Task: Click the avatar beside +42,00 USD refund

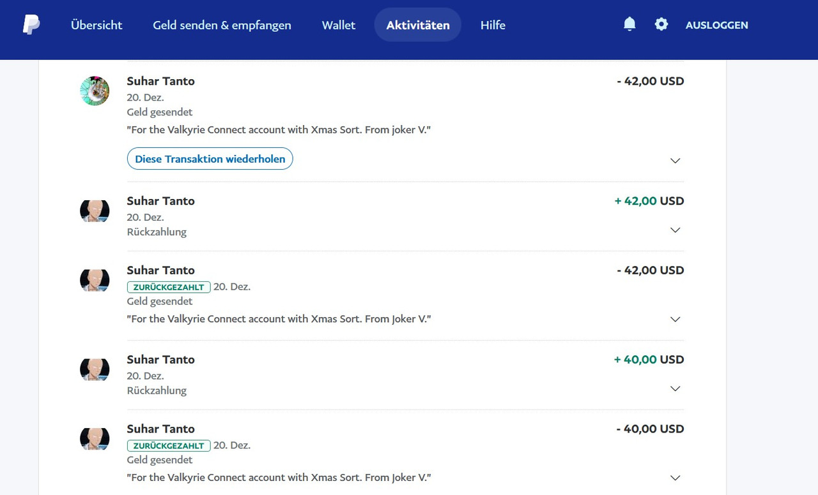Action: coord(95,211)
